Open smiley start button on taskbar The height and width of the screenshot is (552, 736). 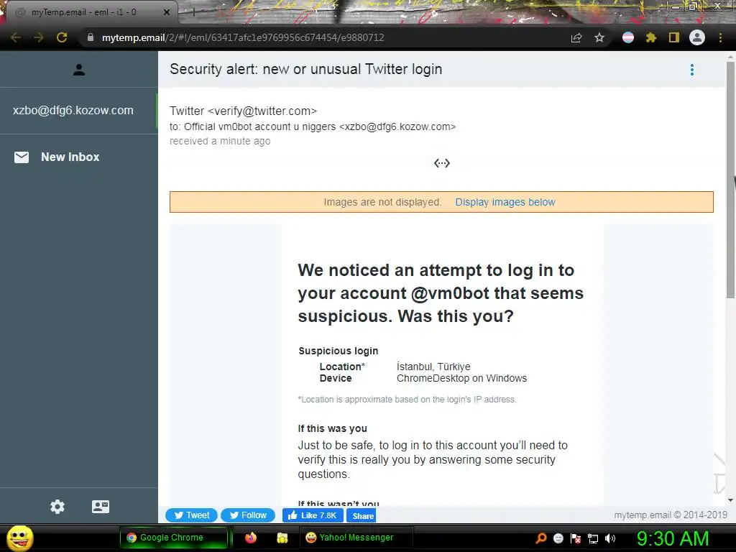point(19,538)
